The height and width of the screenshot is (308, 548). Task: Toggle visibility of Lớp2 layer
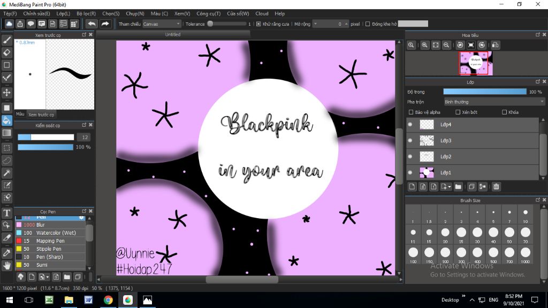(410, 157)
